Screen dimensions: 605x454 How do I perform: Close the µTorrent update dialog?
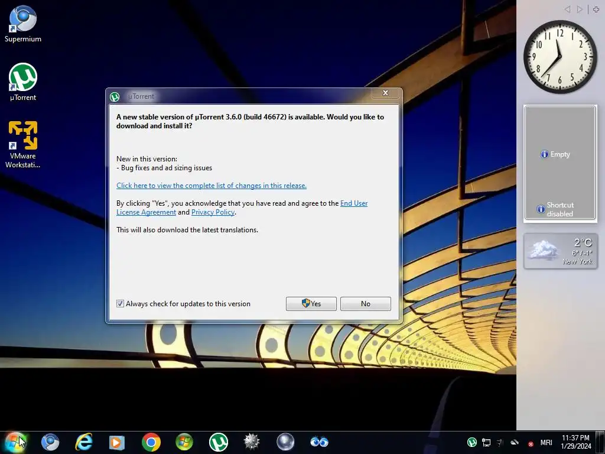pyautogui.click(x=385, y=93)
